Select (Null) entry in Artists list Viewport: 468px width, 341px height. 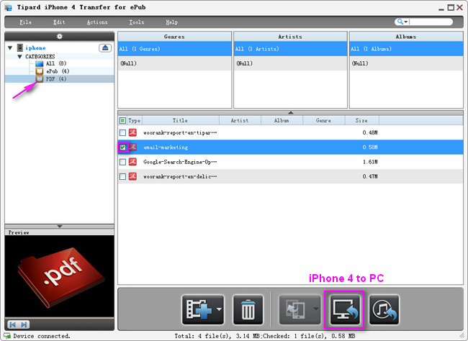click(x=290, y=63)
